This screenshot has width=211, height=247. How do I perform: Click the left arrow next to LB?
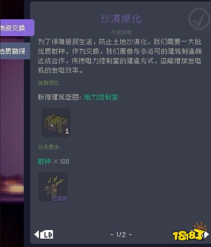(x=37, y=234)
